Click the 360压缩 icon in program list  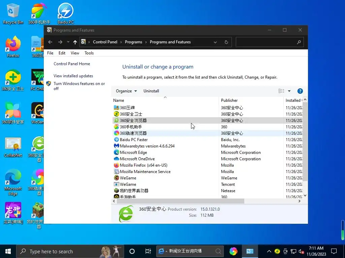coord(116,108)
